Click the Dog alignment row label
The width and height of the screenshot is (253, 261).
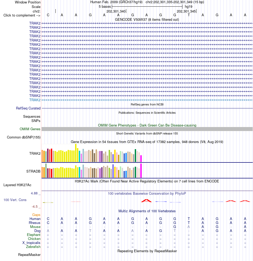(x=37, y=231)
